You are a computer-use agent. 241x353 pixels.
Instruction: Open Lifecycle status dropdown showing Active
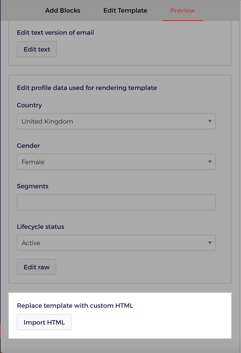[116, 243]
